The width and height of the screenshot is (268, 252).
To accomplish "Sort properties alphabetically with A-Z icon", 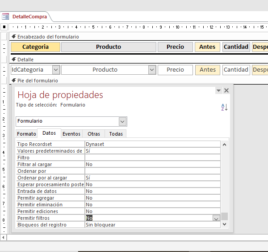I will (x=225, y=107).
